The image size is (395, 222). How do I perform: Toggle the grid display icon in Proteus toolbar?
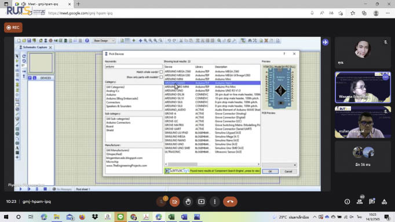(127, 40)
